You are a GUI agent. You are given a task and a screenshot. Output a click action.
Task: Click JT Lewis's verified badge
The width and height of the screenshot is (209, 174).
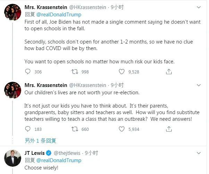49,153
